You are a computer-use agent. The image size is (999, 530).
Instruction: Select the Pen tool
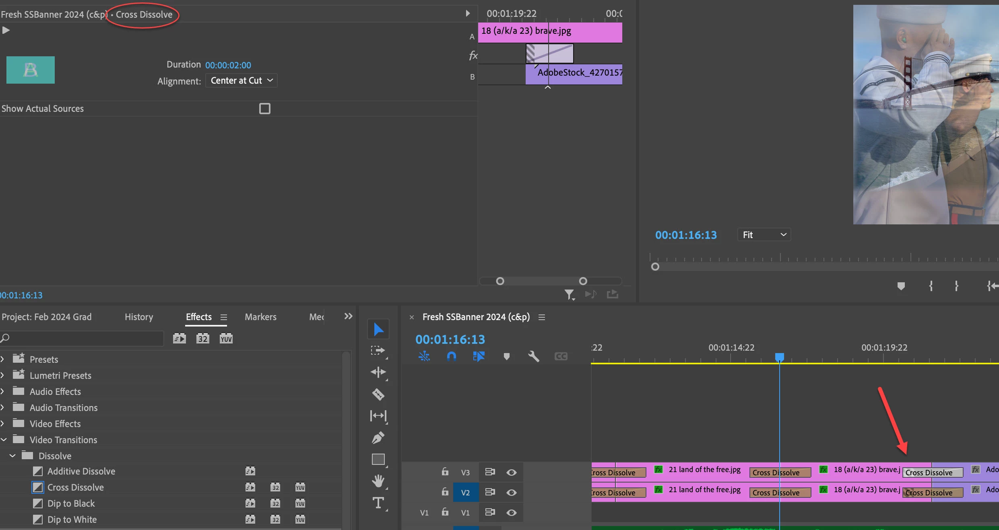(378, 438)
